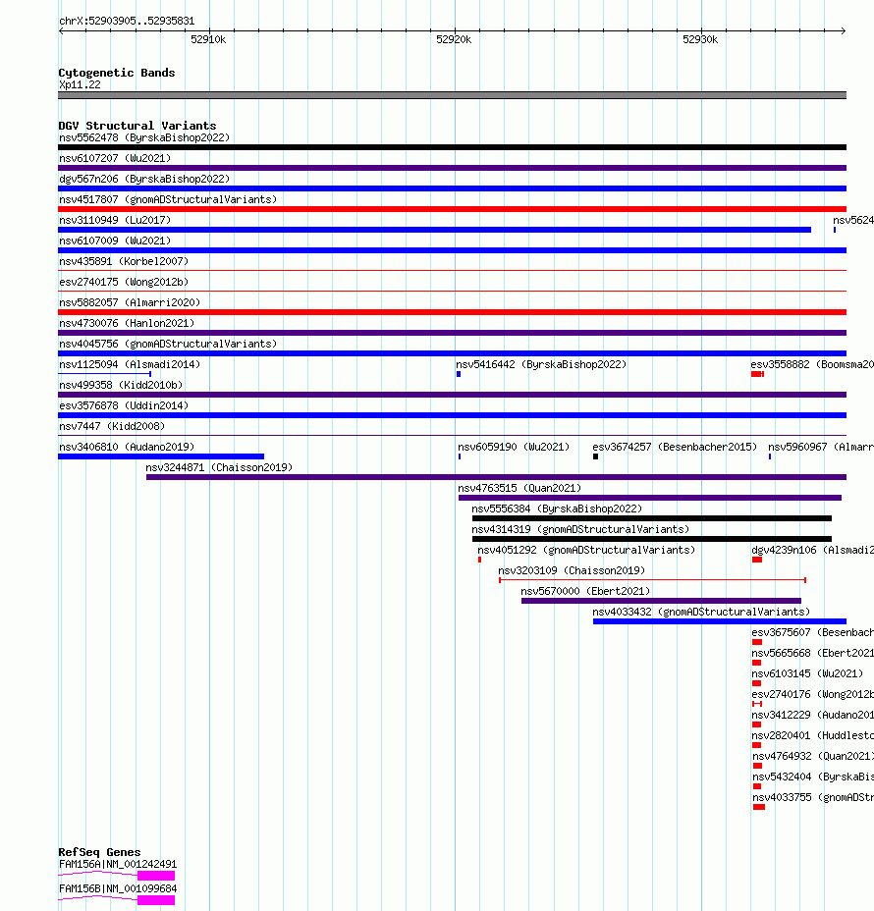Screen dimensions: 874x911
Task: Open nsv3110949 (Lu2017) variant
Action: [115, 220]
